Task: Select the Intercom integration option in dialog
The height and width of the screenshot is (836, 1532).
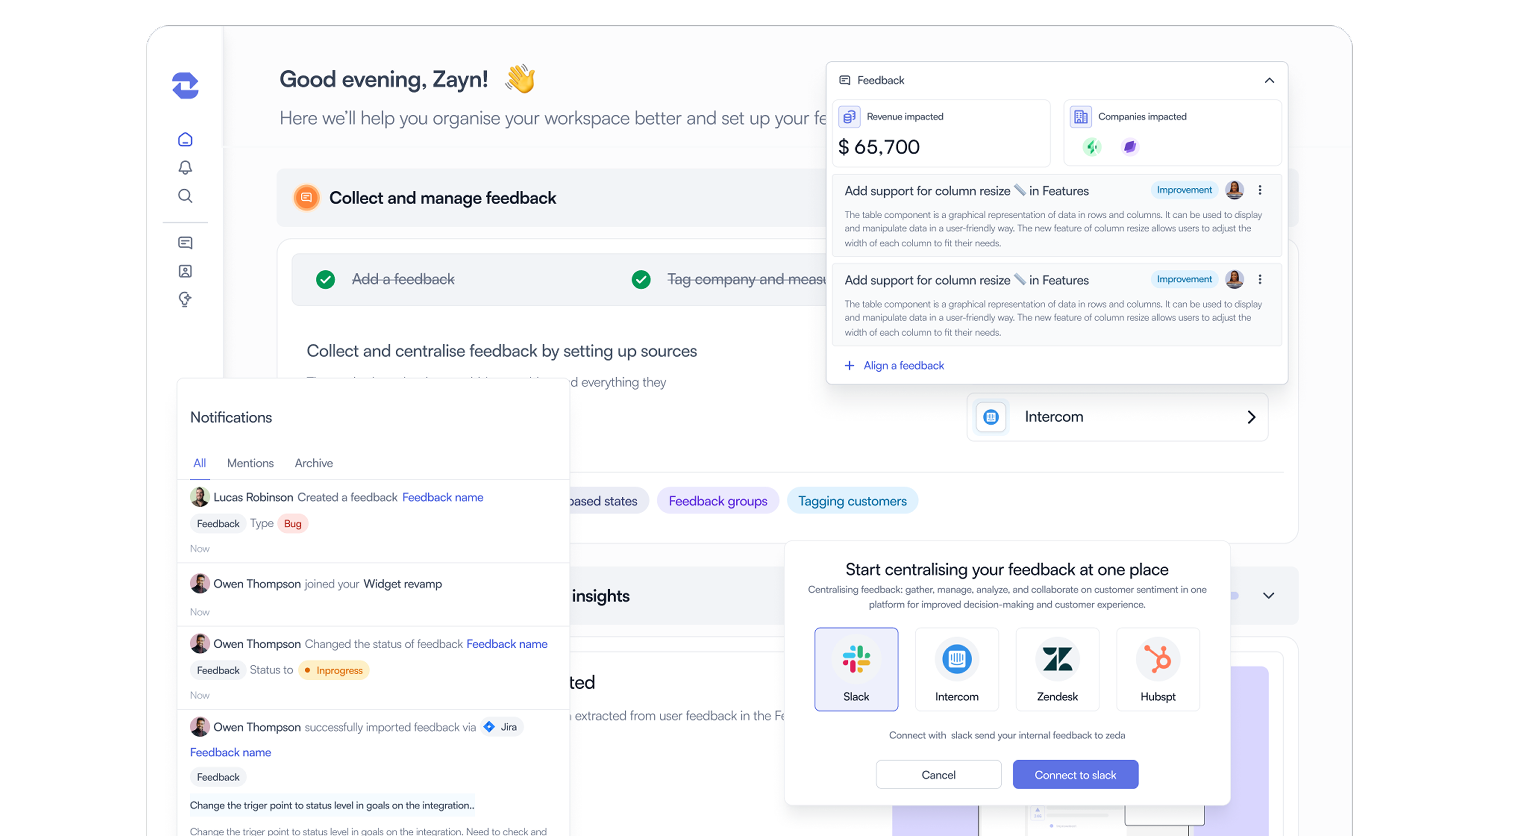Action: tap(956, 669)
